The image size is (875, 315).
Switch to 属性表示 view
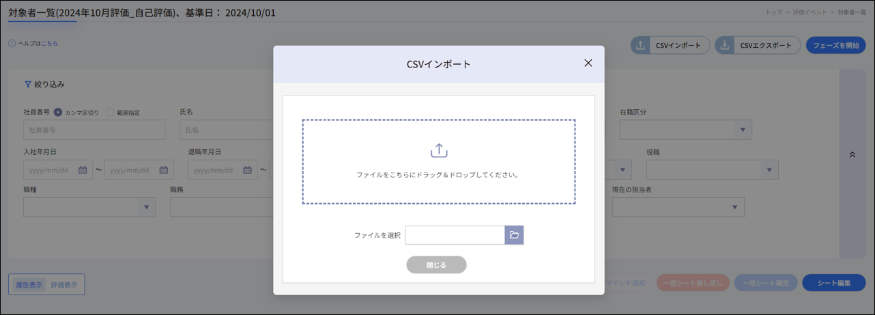[x=29, y=284]
